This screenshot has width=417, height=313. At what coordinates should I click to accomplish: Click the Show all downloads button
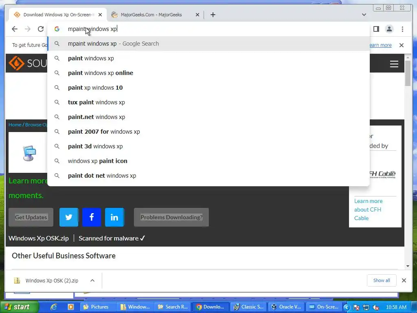pos(382,280)
